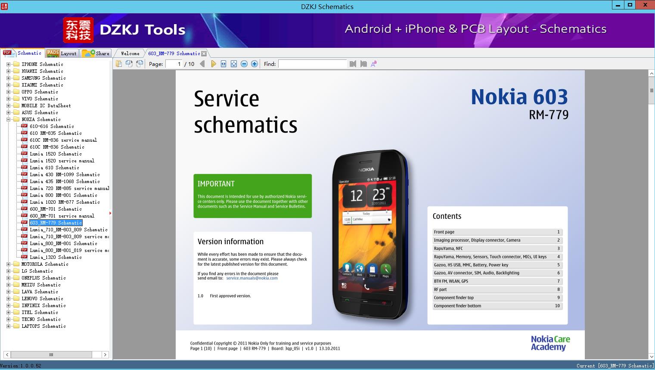Click the copy document icon beside the rotate icons
Screen dimensions: 655x370
[118, 64]
